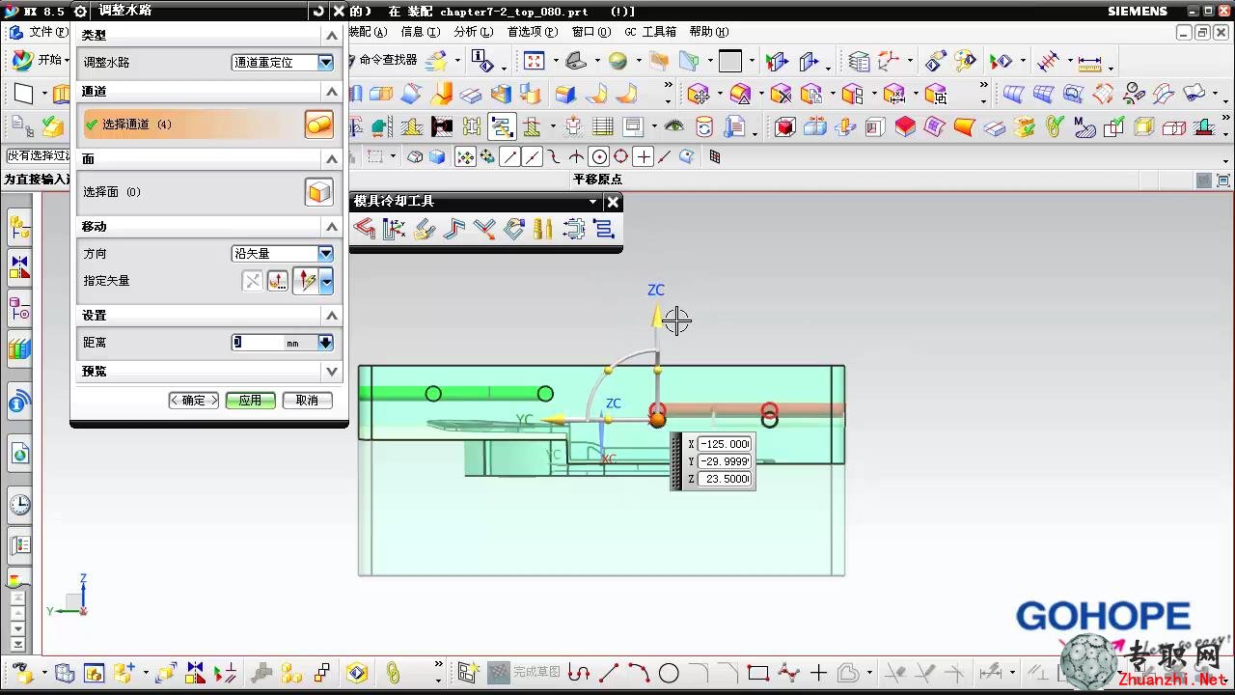Open the Command Finder

tap(388, 59)
